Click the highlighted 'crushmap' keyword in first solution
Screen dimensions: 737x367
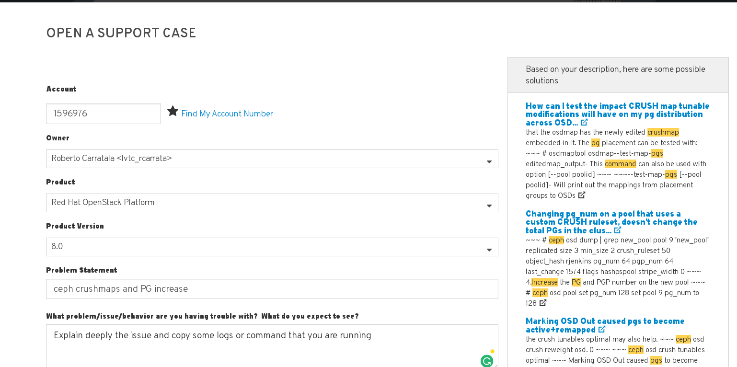[663, 132]
